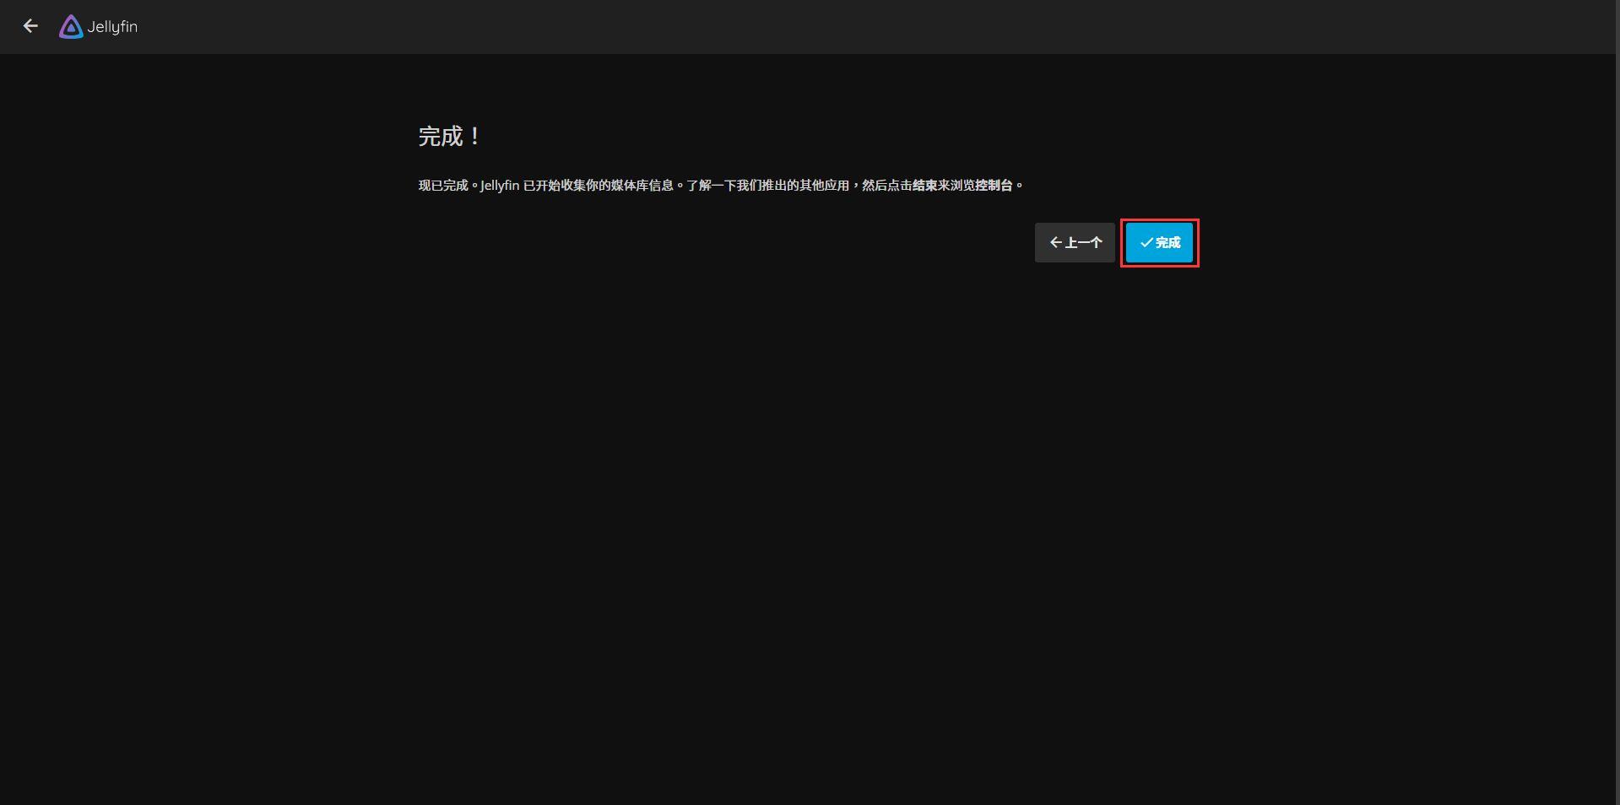Screen dimensions: 1620x805
Task: Open Jellyfin home via the triangle logo
Action: (71, 26)
